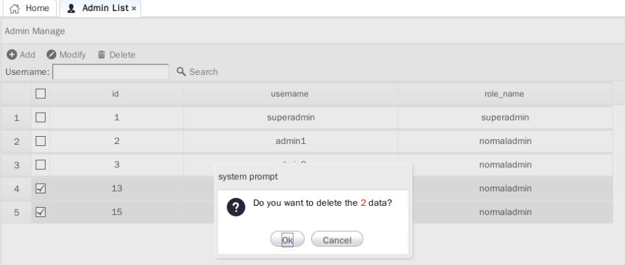Image resolution: width=625 pixels, height=265 pixels.
Task: Uncheck the checkbox for id 15
Action: pos(40,212)
